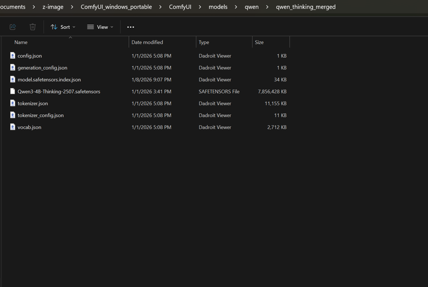Sort files by the Name column header
Screen dimensions: 428x287
(x=21, y=42)
